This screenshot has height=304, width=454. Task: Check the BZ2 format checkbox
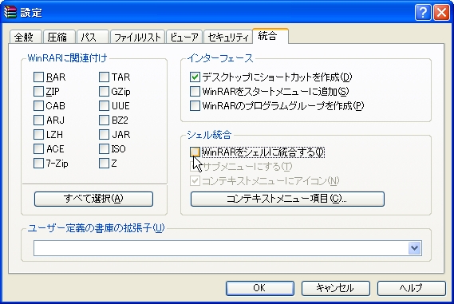[x=104, y=120]
